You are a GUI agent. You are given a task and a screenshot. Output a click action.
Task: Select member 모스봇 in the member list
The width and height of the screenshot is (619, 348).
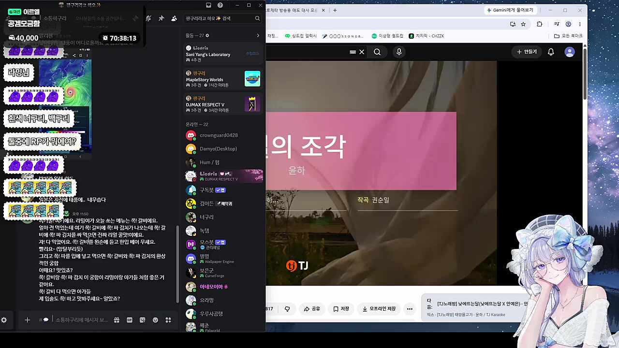(x=223, y=245)
